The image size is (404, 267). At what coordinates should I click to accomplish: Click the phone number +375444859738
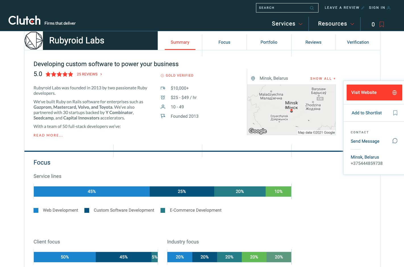[366, 163]
